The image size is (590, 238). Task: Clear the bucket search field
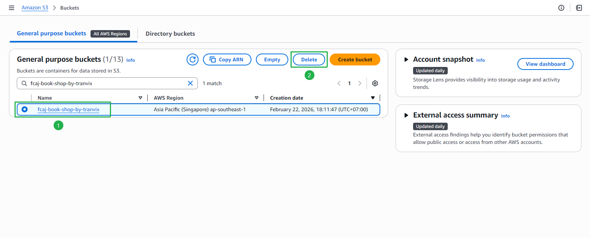pyautogui.click(x=190, y=83)
